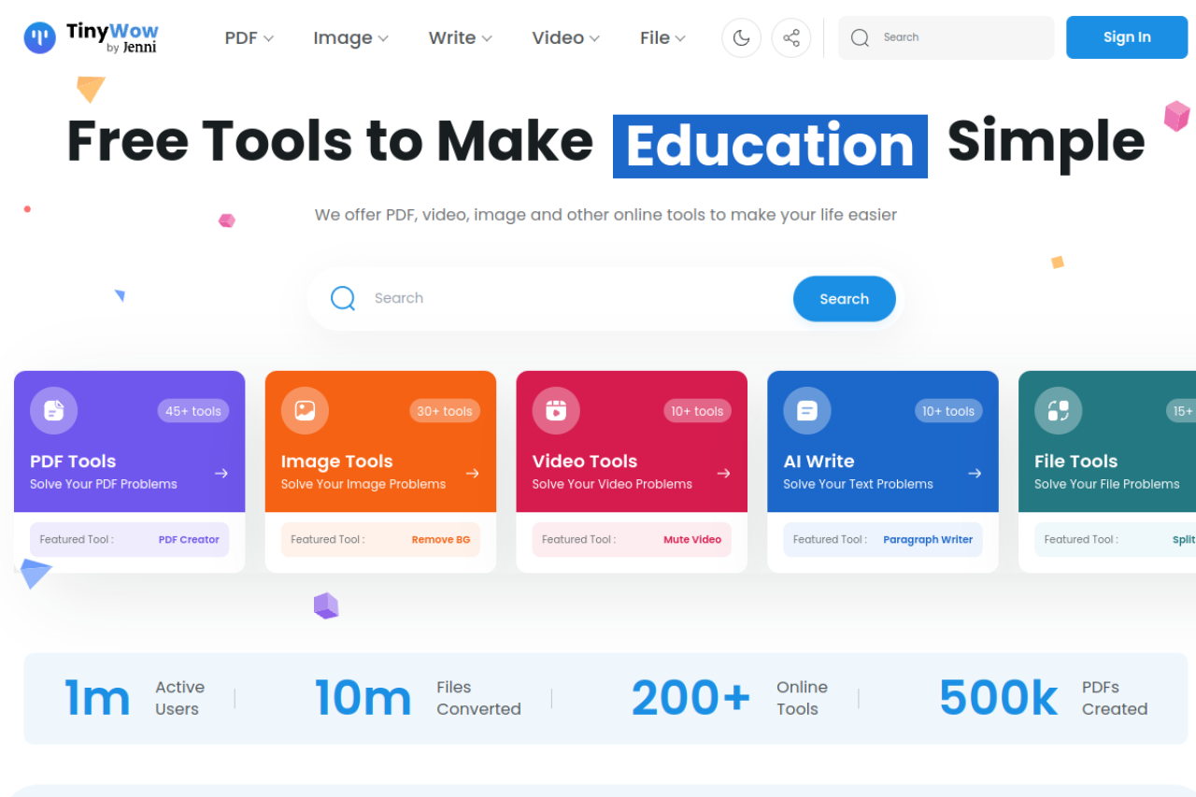The height and width of the screenshot is (797, 1196).
Task: Open the File navigation menu
Action: [x=663, y=37]
